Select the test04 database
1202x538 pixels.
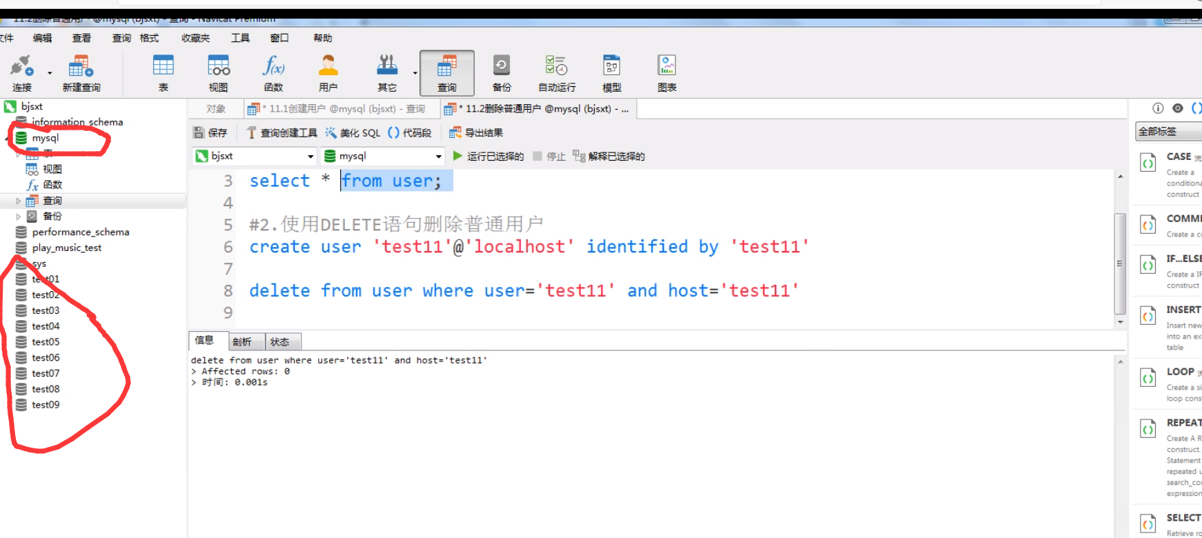click(46, 326)
